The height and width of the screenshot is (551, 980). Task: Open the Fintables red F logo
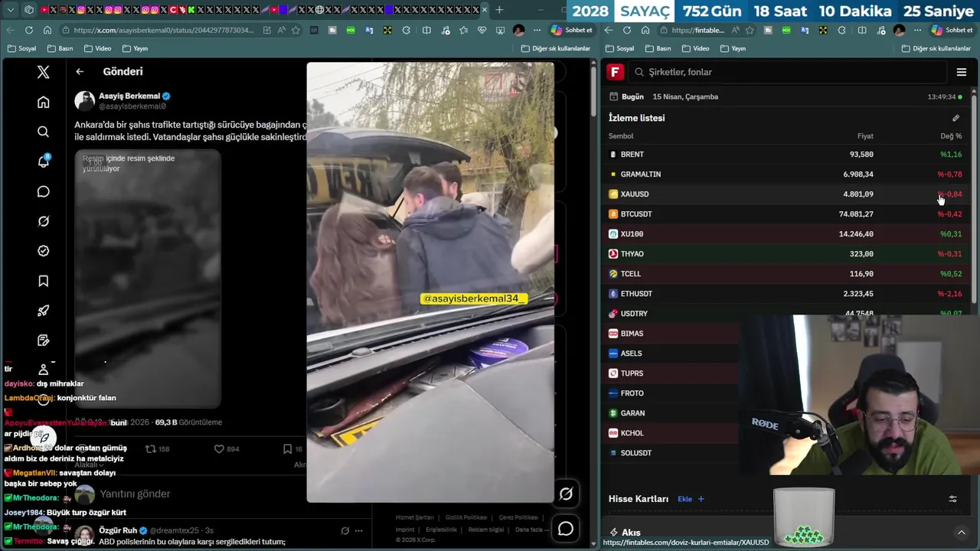pos(615,72)
